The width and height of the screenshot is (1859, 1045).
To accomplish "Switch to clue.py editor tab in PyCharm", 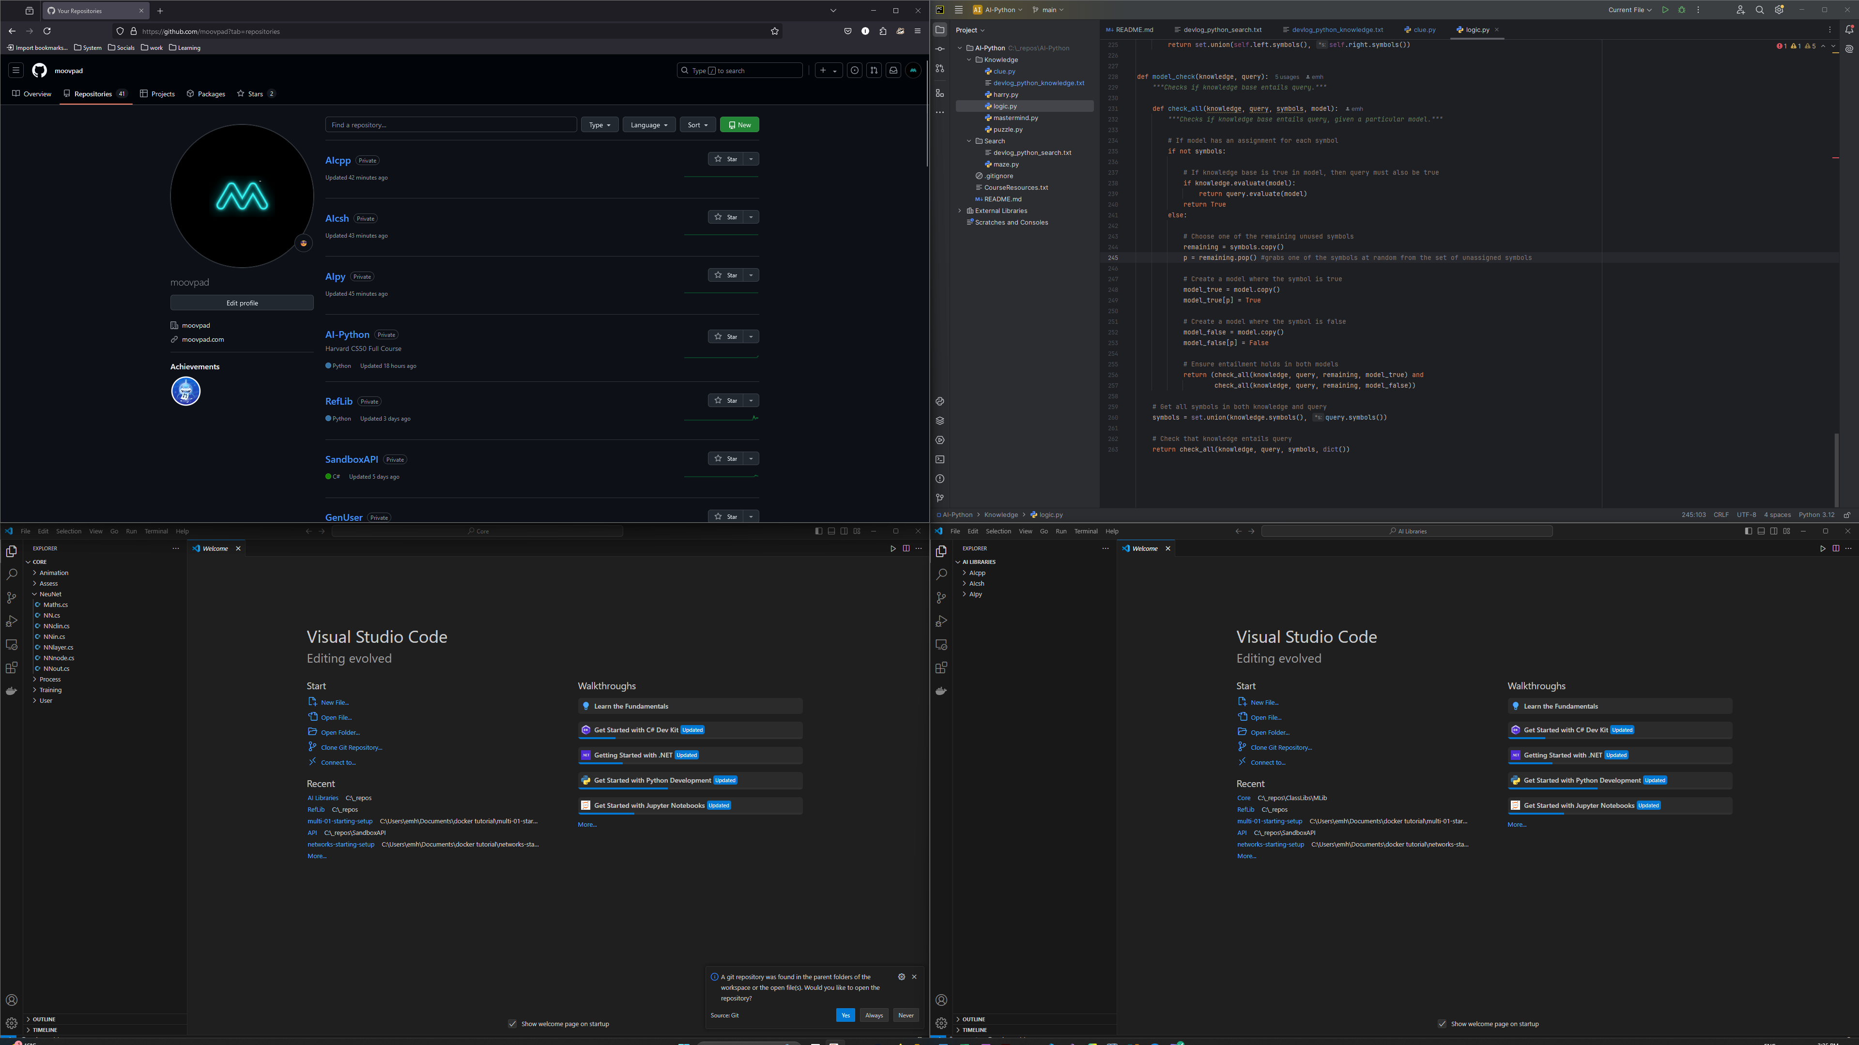I will pyautogui.click(x=1420, y=30).
